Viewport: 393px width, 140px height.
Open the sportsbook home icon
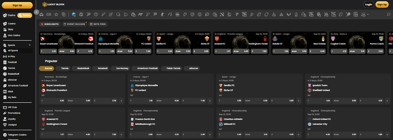41,14
